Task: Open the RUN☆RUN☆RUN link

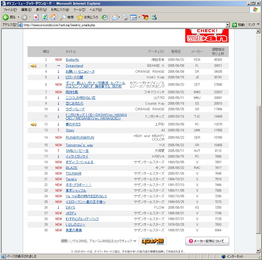Action: click(80, 138)
